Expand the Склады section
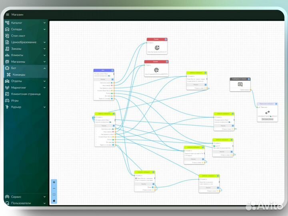Viewport: 288px width, 216px height. [x=44, y=29]
